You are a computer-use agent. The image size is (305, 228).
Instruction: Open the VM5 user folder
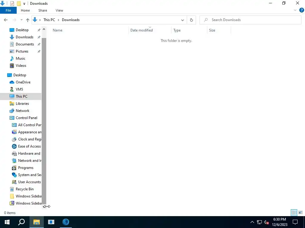pyautogui.click(x=19, y=89)
